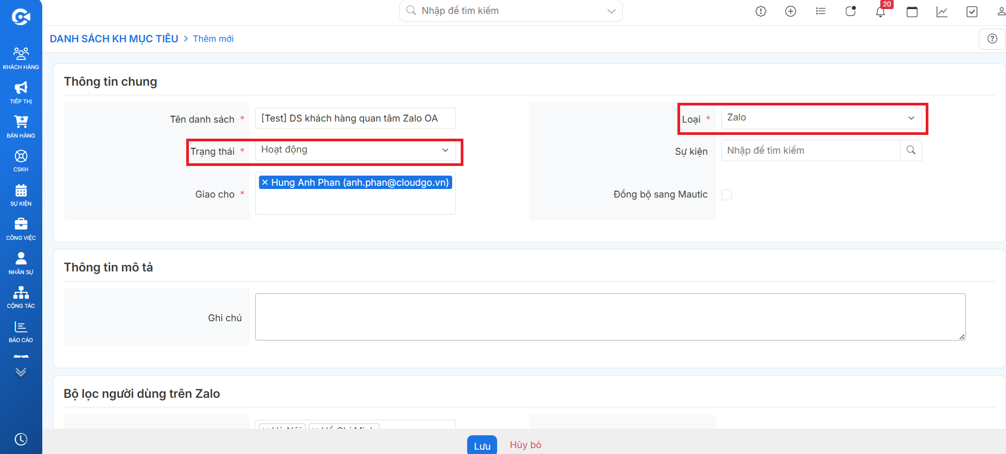The width and height of the screenshot is (1006, 454).
Task: Click the global Nhập để tìm kiếm search box
Action: [511, 11]
